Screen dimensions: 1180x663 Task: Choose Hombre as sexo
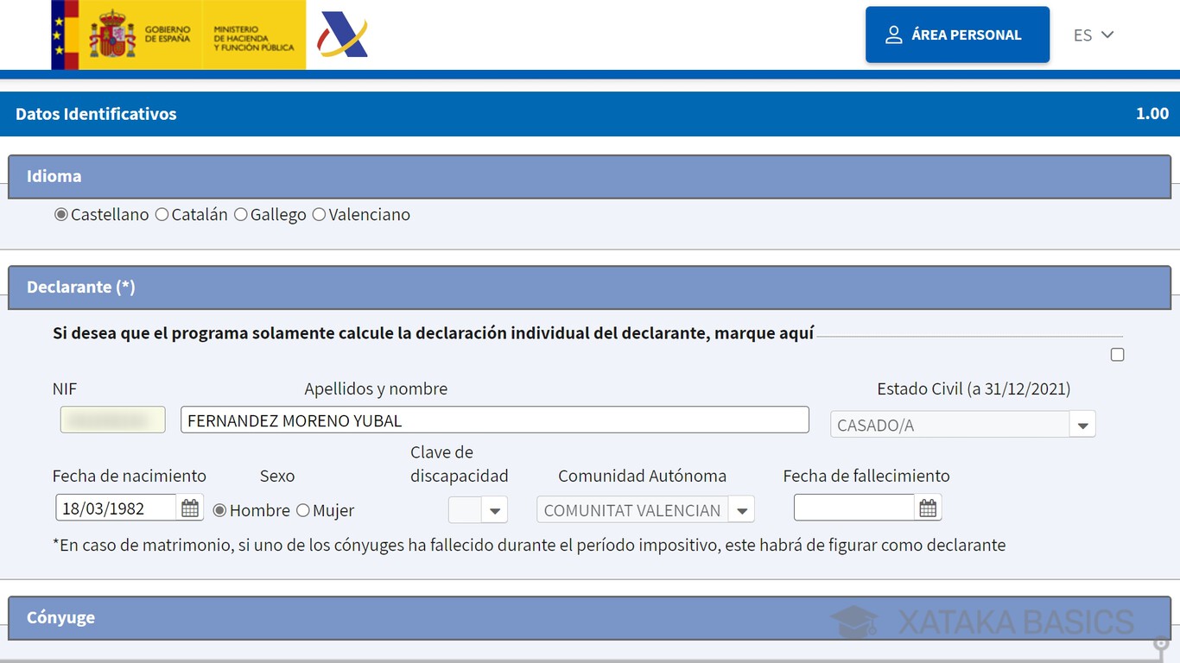pyautogui.click(x=219, y=510)
